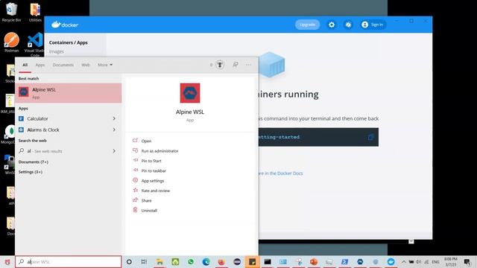The width and height of the screenshot is (477, 268).
Task: Click the taskbar search input field
Action: pyautogui.click(x=69, y=261)
